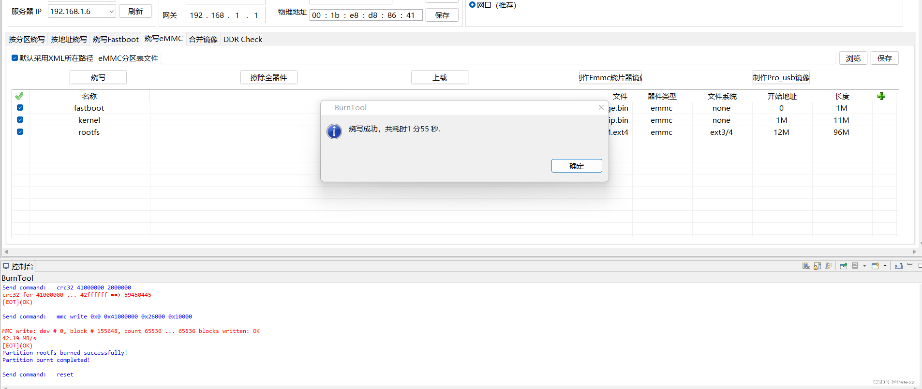The image size is (922, 389).
Task: Open the 服务器 IP dropdown
Action: coord(111,12)
